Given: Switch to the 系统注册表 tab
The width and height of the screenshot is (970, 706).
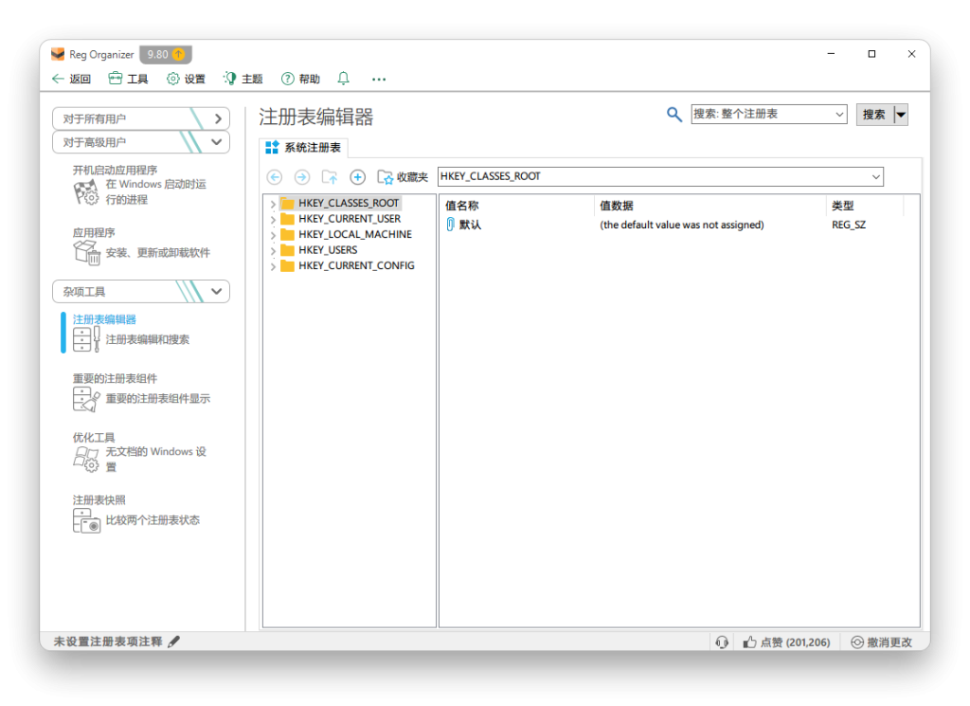Looking at the screenshot, I should 302,148.
